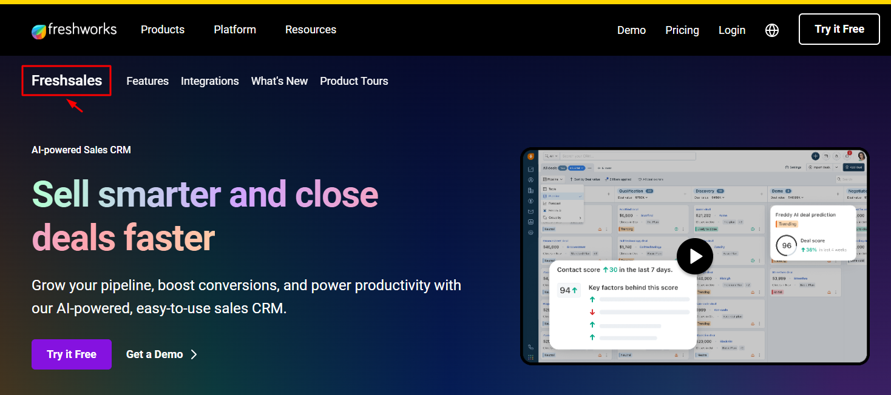Follow the "Get a Demo" link
Screen dimensions: 891x395
point(154,354)
